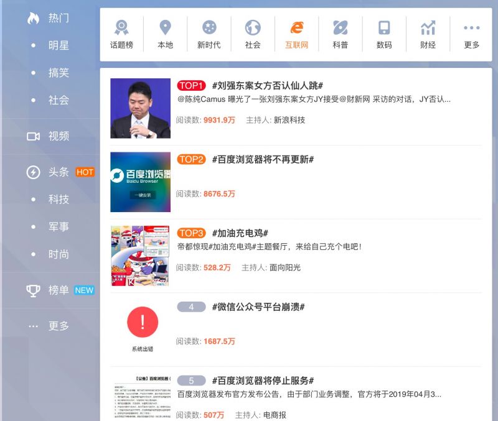The image size is (498, 421).
Task: Click the read count 507万
Action: tap(214, 415)
